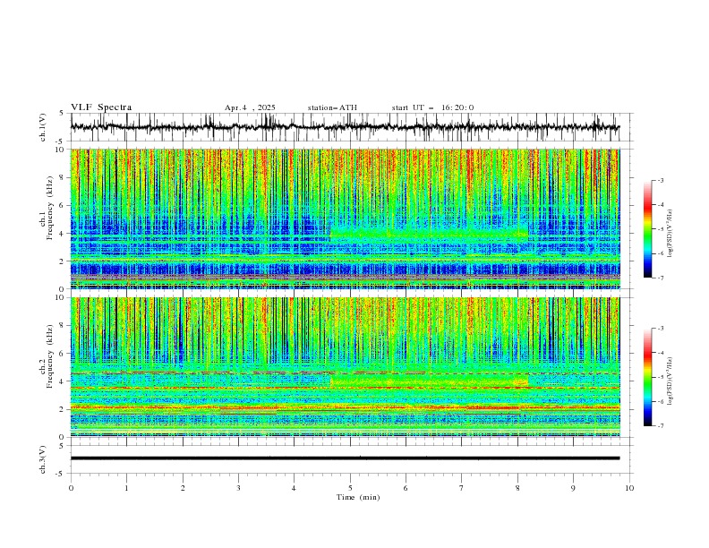Click the lower PSD color scale bar
709x548 pixels.
click(647, 377)
